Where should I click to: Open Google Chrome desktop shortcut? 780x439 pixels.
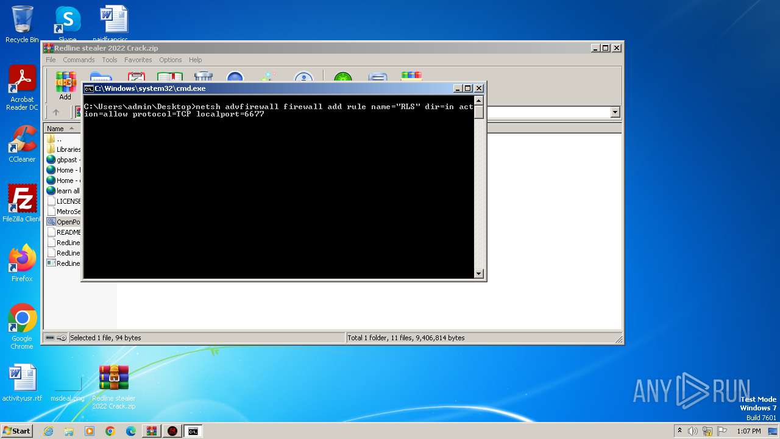point(22,327)
